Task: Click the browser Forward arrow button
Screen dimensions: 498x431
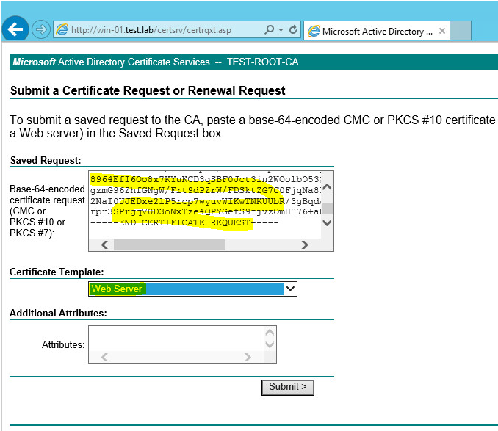Action: (41, 30)
